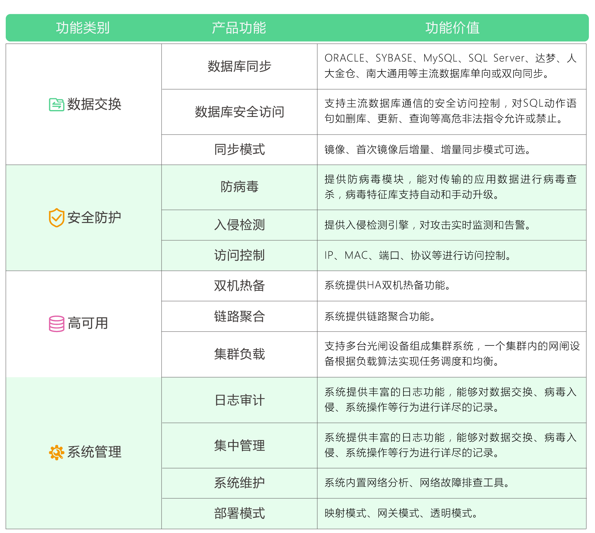Click the 安全防护 category label

click(94, 218)
